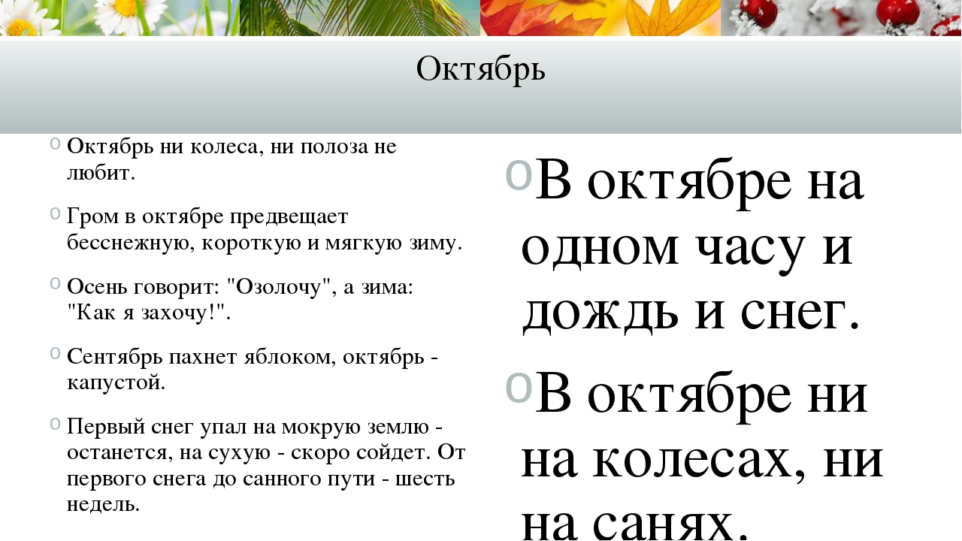
Task: Click the word "капустой."
Action: point(116,383)
